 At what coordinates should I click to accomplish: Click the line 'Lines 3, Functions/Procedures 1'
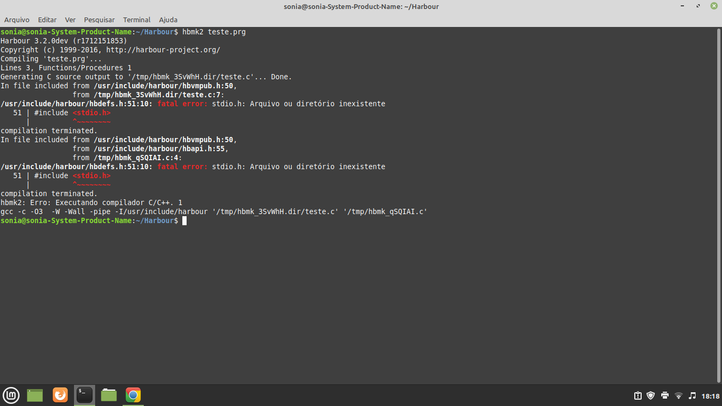pyautogui.click(x=66, y=68)
